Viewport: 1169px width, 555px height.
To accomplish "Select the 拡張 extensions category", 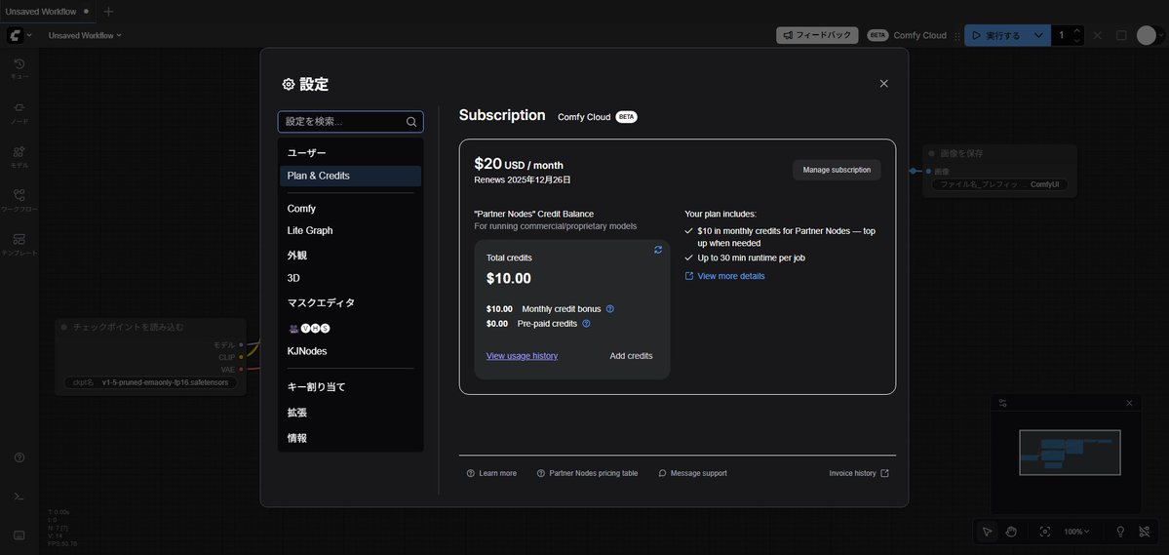I will point(350,413).
